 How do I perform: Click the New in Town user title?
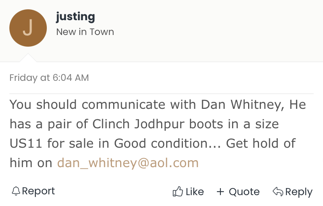point(85,32)
